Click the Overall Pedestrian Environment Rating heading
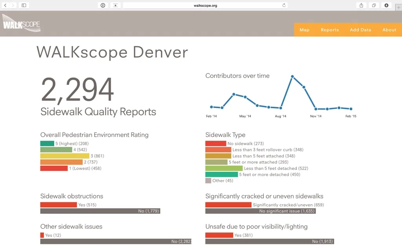The image size is (402, 251). pos(94,135)
